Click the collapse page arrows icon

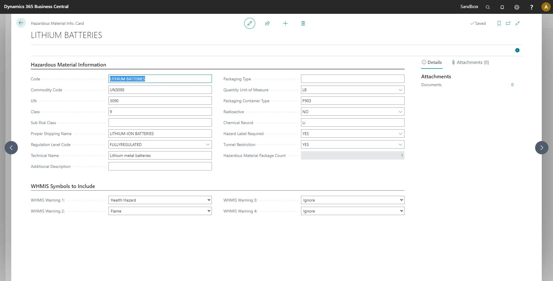518,23
